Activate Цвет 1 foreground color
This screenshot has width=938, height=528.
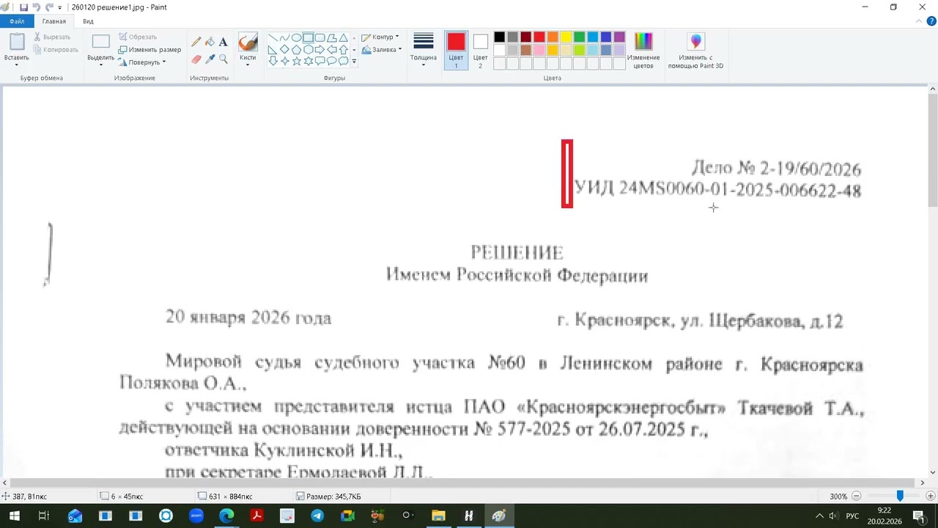(457, 50)
